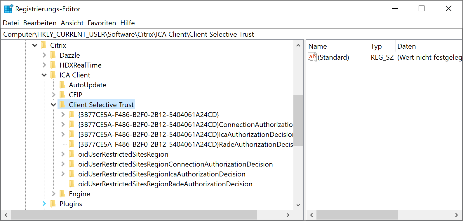
Task: Open the Hilfe menu
Action: (x=128, y=23)
